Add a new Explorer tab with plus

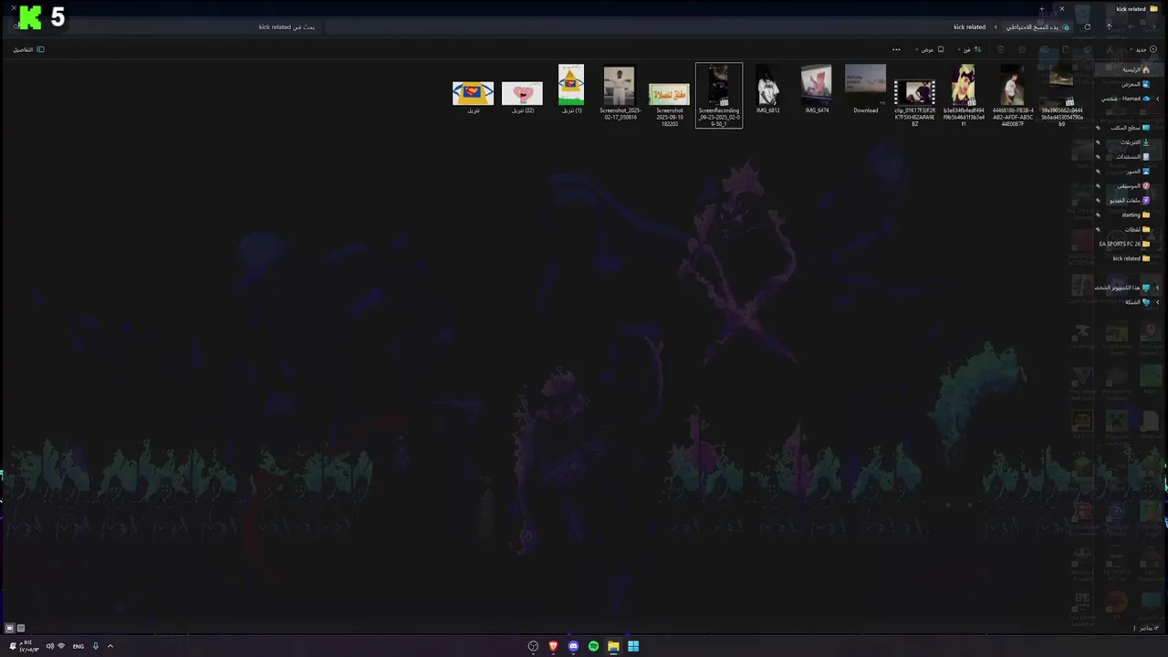1041,9
